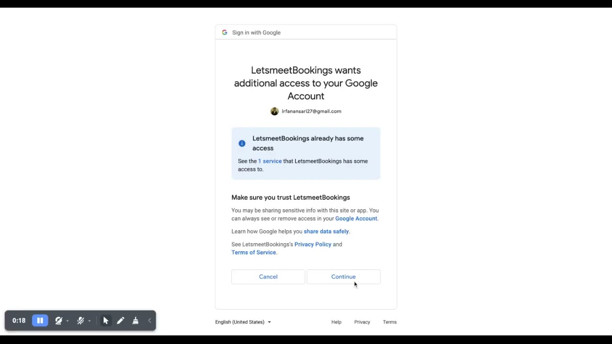Click the recording timer 0:18
The height and width of the screenshot is (344, 612).
19,321
